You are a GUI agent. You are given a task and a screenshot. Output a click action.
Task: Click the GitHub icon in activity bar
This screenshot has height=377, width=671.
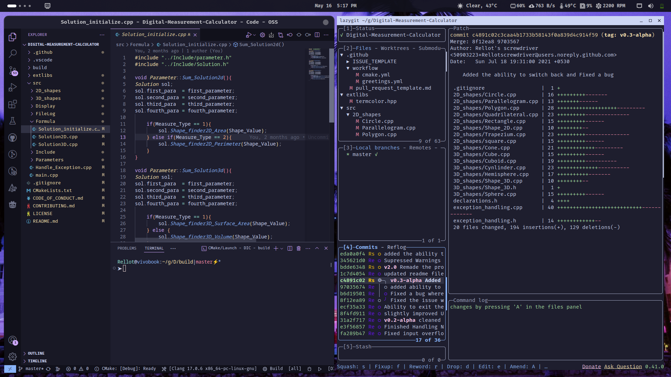[x=13, y=138]
